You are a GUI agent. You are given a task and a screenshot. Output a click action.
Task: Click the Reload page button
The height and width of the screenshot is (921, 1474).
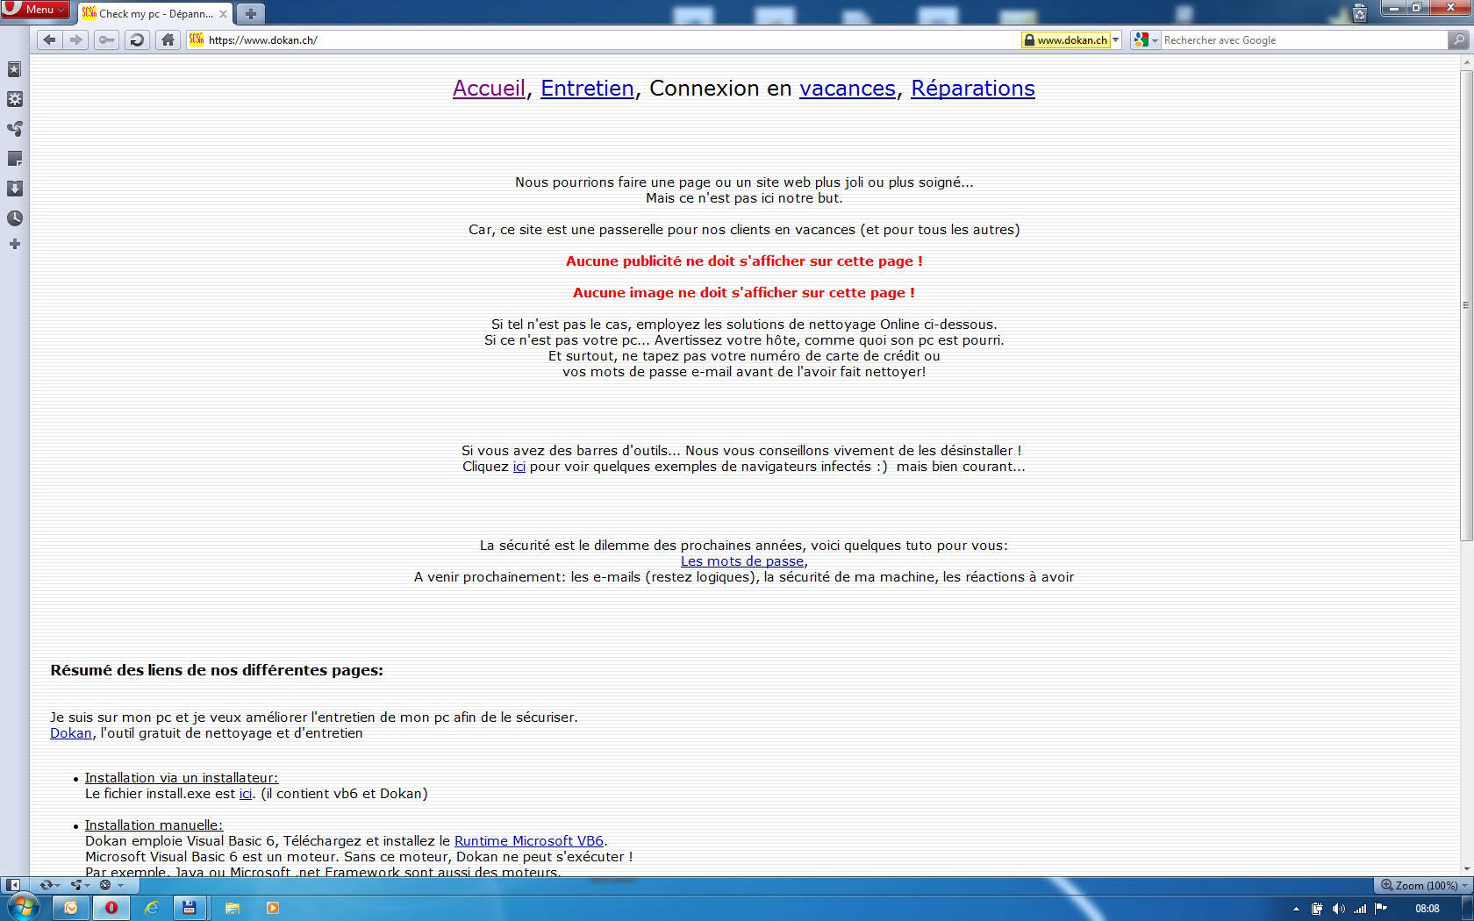(x=137, y=39)
